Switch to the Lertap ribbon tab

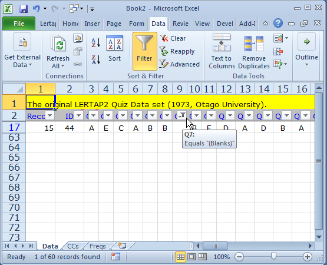pyautogui.click(x=48, y=24)
